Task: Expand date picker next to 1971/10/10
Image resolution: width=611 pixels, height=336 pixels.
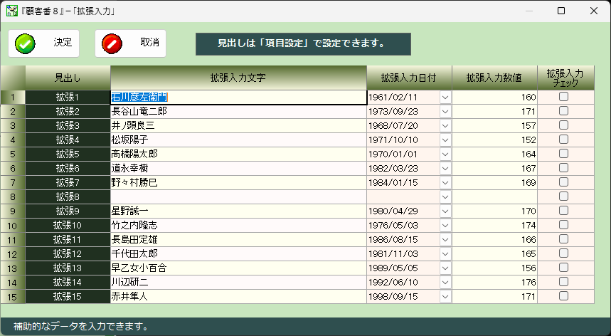Action: [x=445, y=140]
